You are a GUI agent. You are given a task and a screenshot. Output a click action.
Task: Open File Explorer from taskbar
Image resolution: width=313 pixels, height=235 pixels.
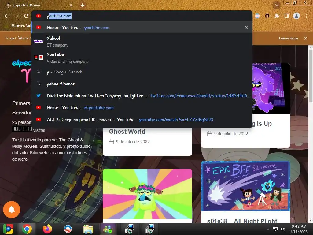(x=88, y=229)
